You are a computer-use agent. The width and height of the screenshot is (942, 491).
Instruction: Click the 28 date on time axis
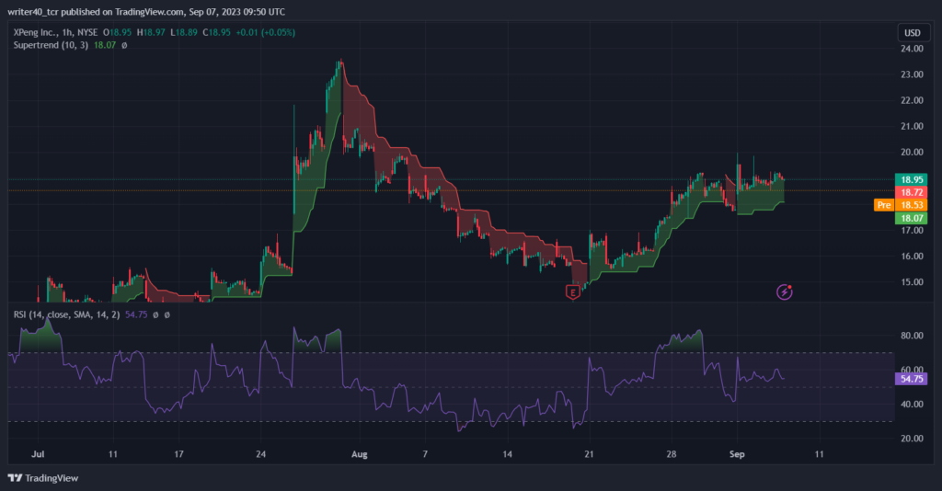pyautogui.click(x=671, y=454)
